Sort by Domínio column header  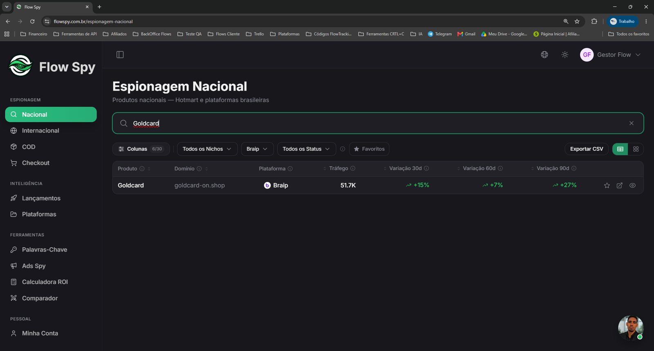tap(184, 169)
